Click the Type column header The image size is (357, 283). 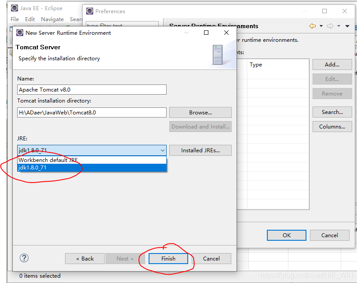[278, 65]
